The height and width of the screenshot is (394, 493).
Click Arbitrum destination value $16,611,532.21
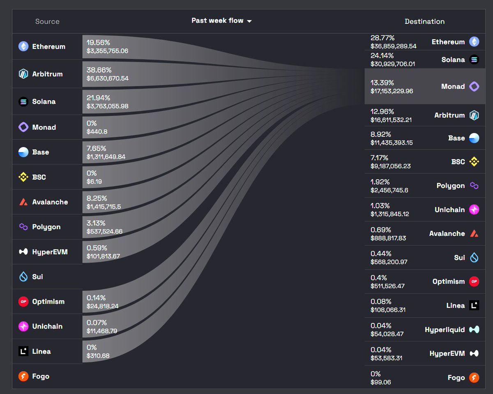pyautogui.click(x=391, y=120)
